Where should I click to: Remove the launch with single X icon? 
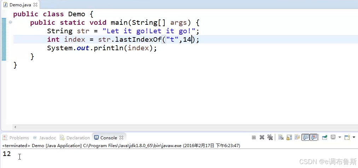[x=262, y=138]
